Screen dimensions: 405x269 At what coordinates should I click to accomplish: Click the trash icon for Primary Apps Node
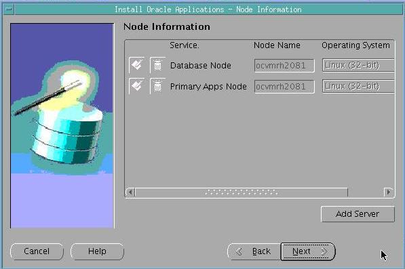pos(157,86)
